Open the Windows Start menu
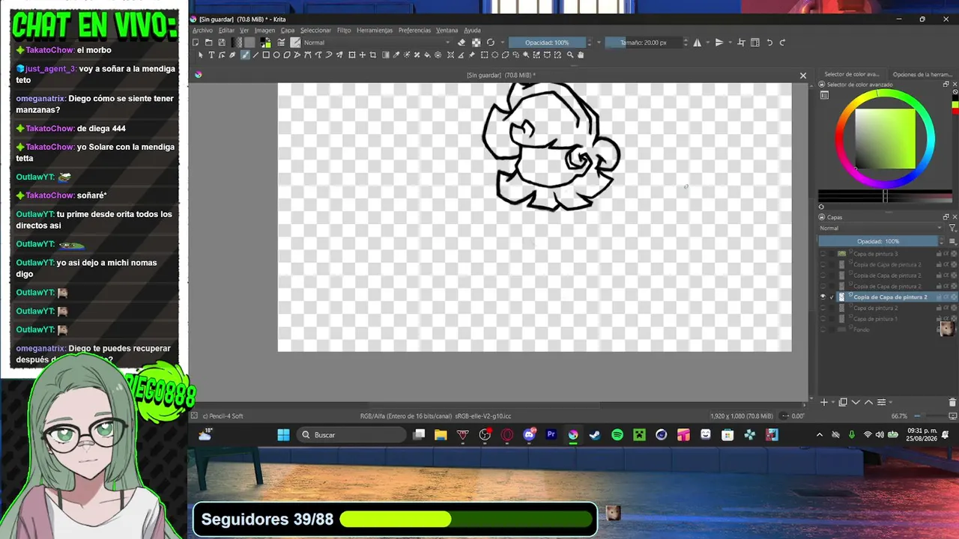Image resolution: width=959 pixels, height=539 pixels. click(x=283, y=435)
